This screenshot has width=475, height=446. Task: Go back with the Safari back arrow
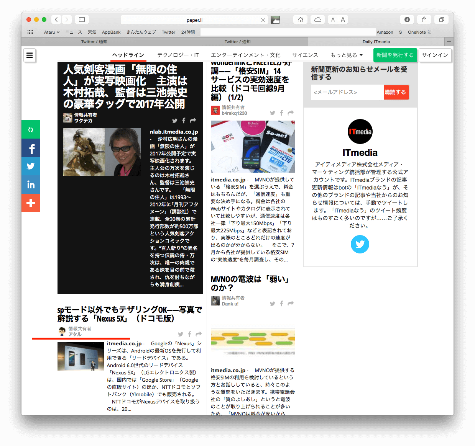[x=56, y=20]
